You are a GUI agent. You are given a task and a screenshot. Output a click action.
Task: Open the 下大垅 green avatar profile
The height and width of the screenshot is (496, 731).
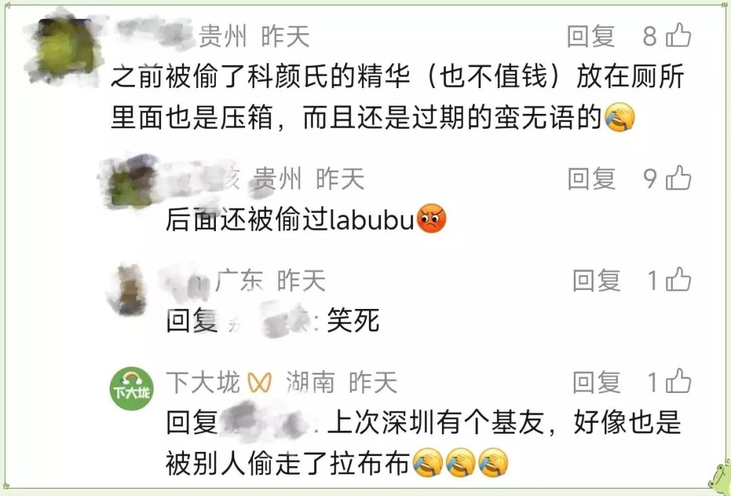(x=131, y=388)
